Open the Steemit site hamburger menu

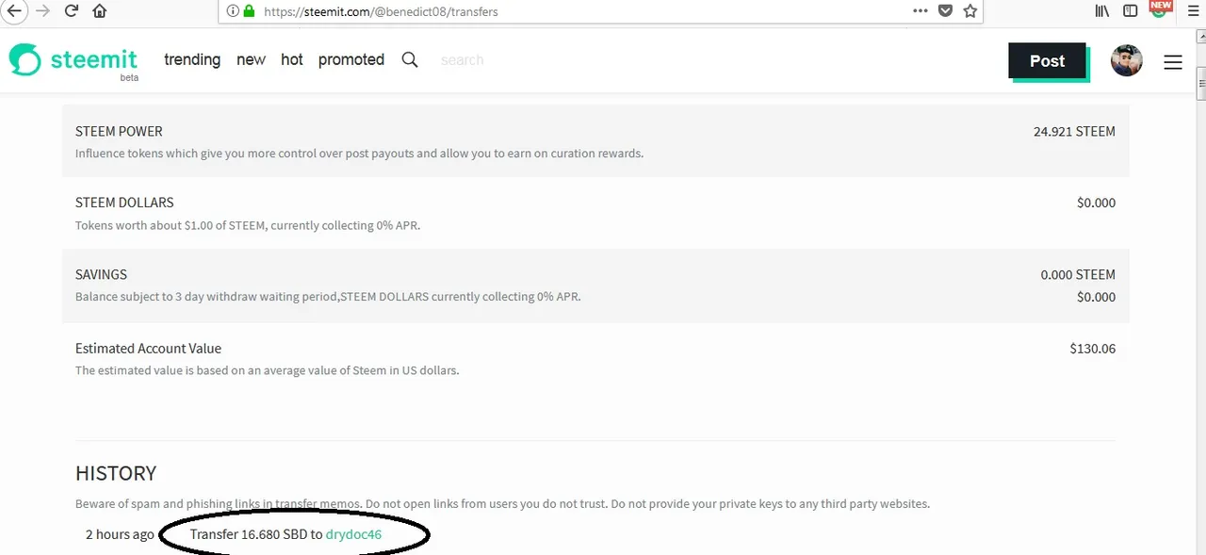pyautogui.click(x=1173, y=62)
